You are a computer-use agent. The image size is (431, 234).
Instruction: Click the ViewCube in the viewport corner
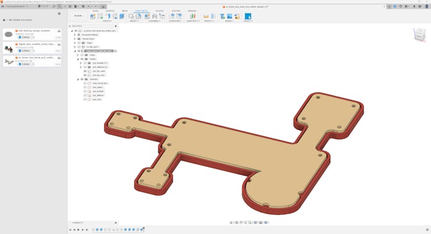(419, 35)
